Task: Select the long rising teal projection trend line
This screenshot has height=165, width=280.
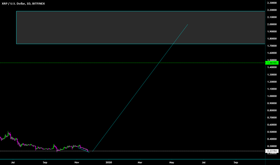Action: [x=140, y=88]
